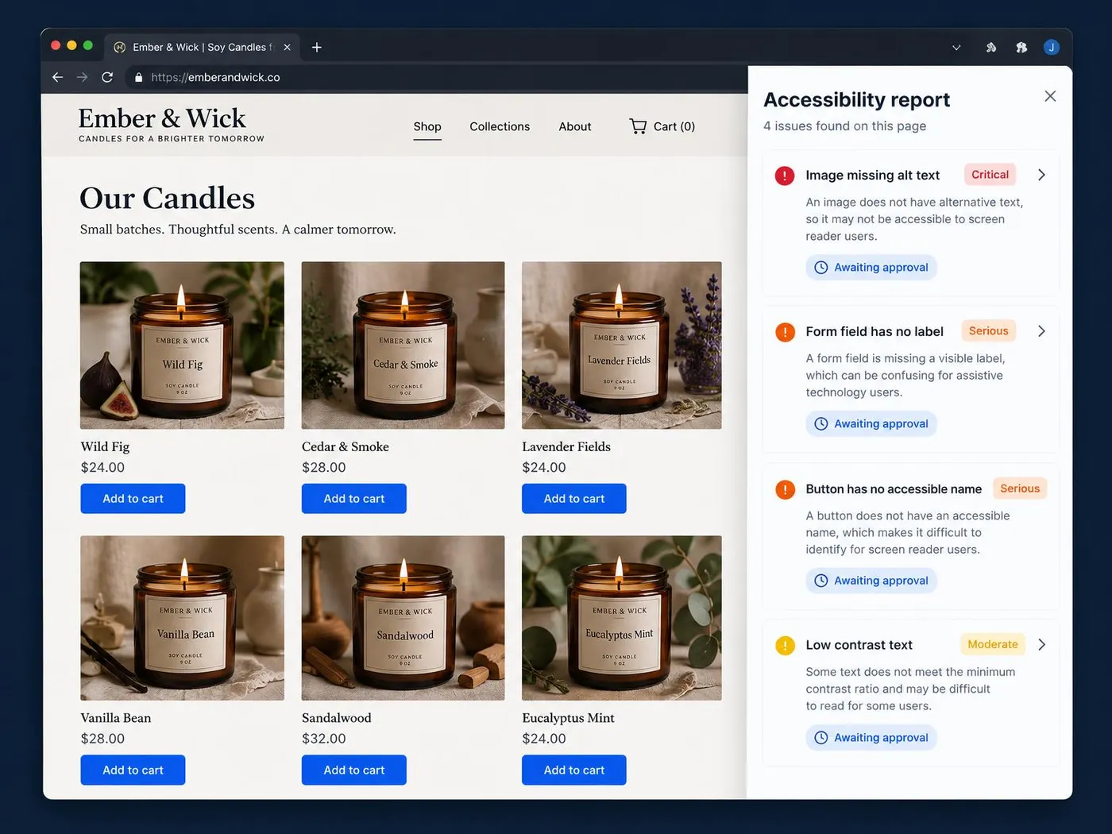The width and height of the screenshot is (1112, 834).
Task: Open the Lavender Fields candle photo
Action: (x=622, y=346)
